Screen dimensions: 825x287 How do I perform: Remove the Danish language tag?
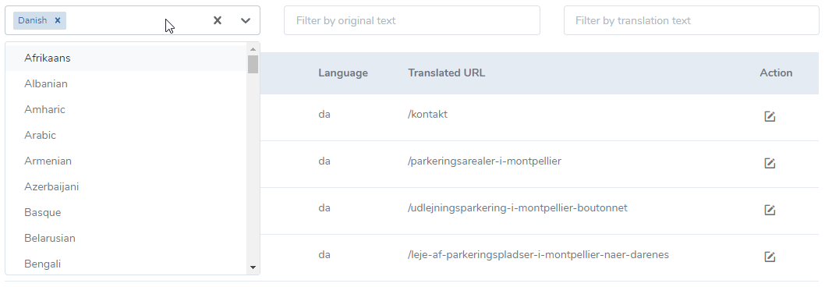(x=58, y=20)
